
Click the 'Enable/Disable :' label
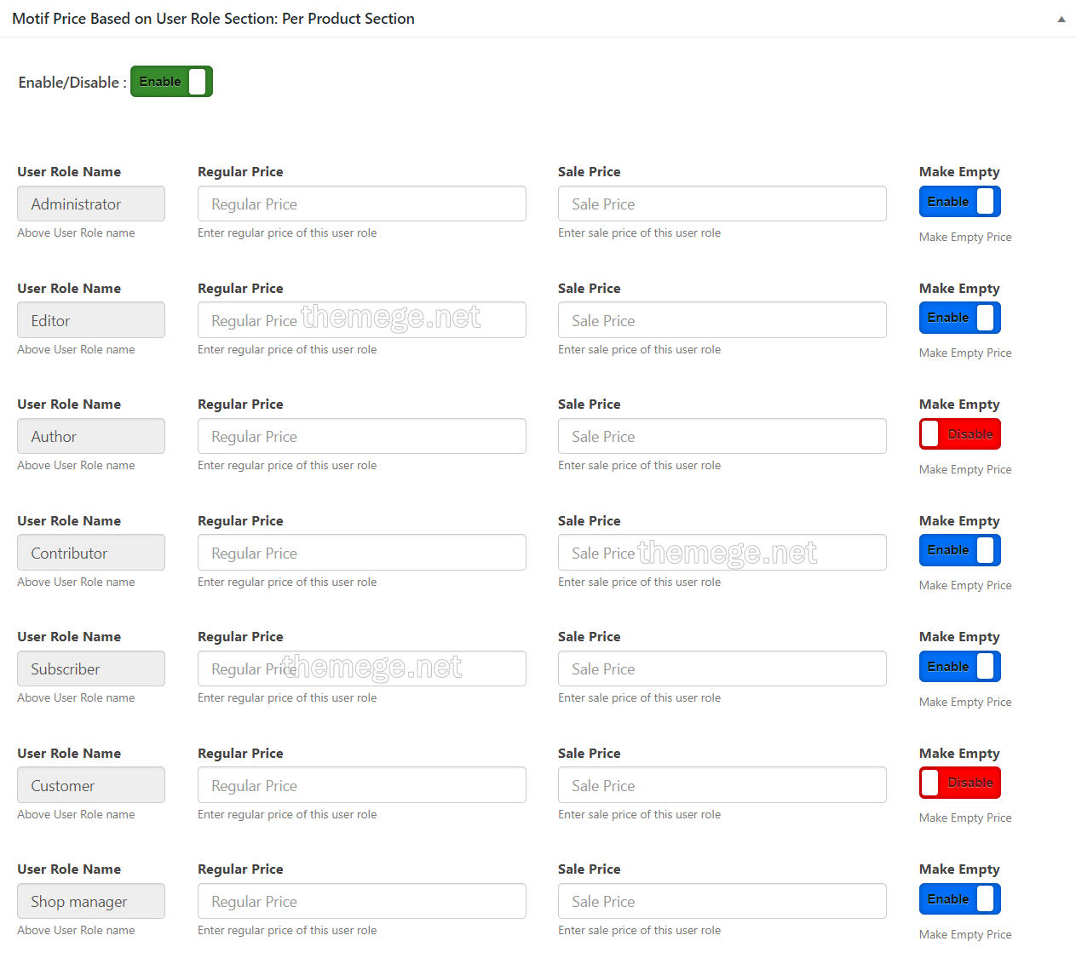[72, 83]
